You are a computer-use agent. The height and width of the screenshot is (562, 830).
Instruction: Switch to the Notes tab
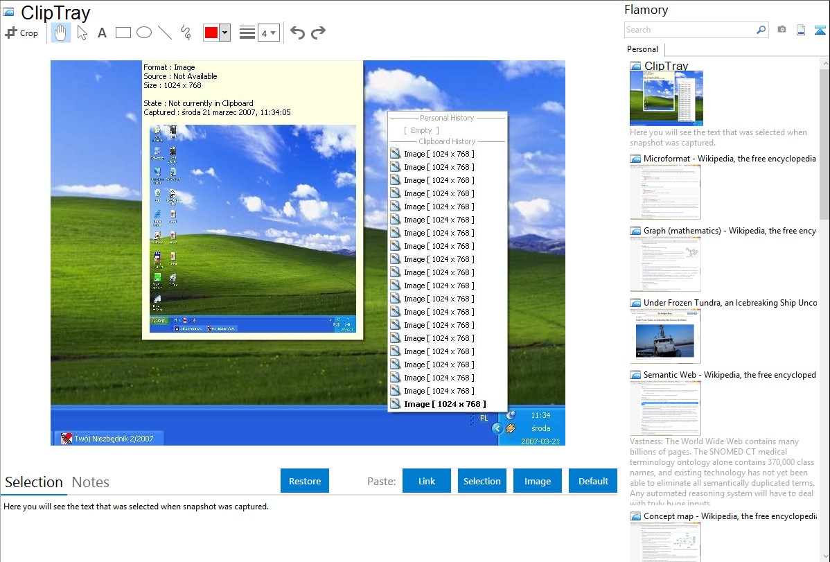[91, 482]
